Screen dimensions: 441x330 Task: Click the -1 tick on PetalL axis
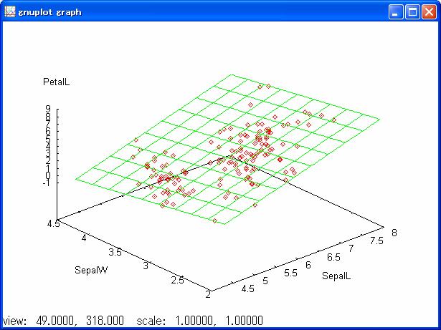[45, 182]
